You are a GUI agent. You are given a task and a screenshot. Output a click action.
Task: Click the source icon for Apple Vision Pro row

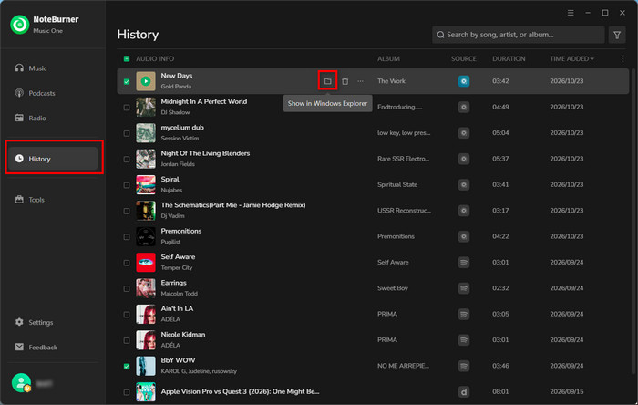[x=463, y=391]
